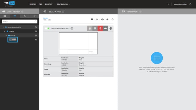Click the RSS playlist value in the News row

pos(80,70)
